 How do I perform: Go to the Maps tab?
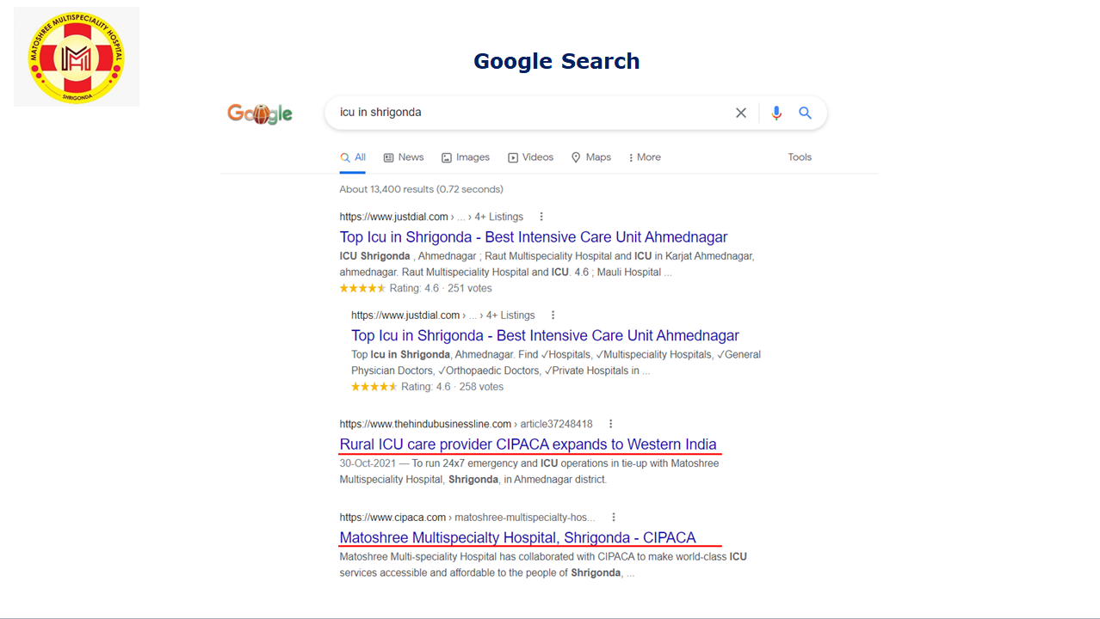point(591,157)
